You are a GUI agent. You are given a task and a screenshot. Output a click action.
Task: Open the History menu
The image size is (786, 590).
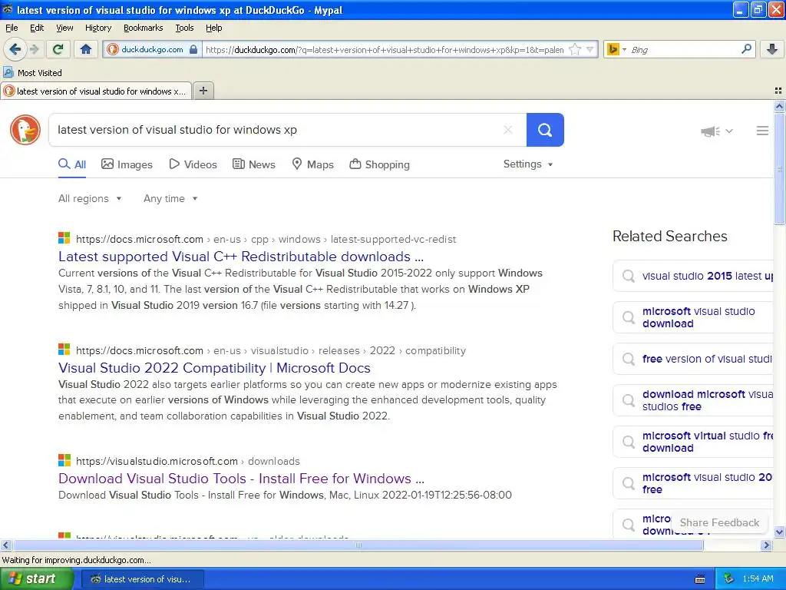pos(97,28)
